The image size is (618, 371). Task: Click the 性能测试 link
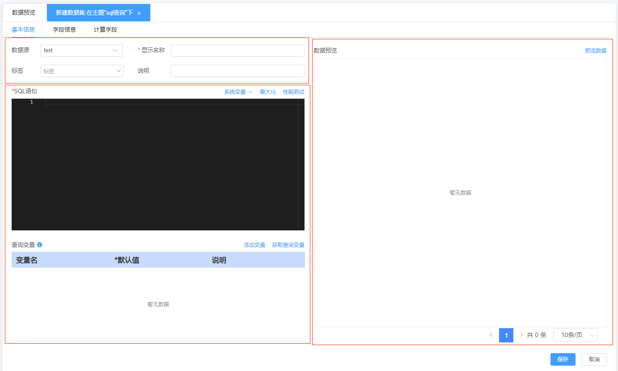click(293, 92)
